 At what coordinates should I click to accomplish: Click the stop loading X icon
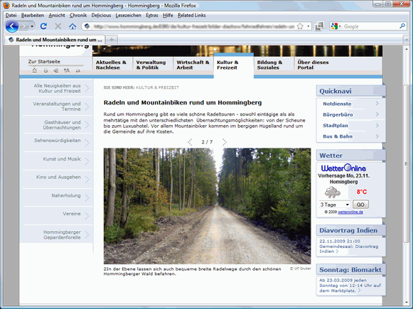pos(58,26)
